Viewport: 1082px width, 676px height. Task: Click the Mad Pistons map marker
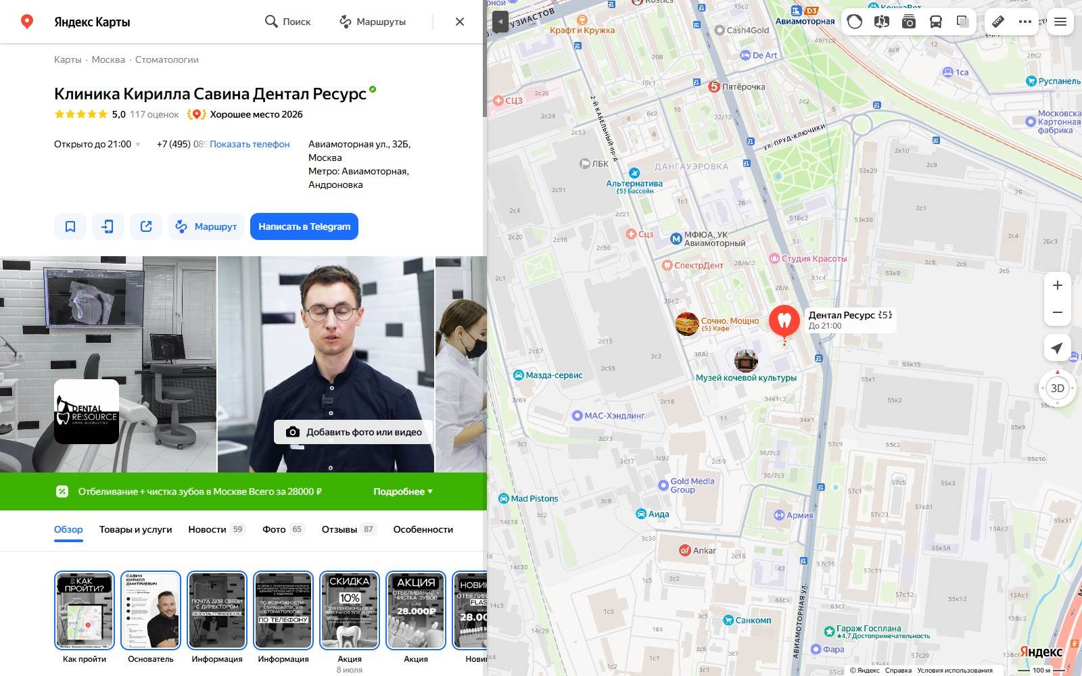(504, 498)
